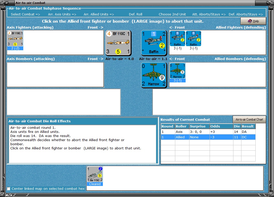Click the Round column header
This screenshot has height=197, width=274.
pos(168,126)
